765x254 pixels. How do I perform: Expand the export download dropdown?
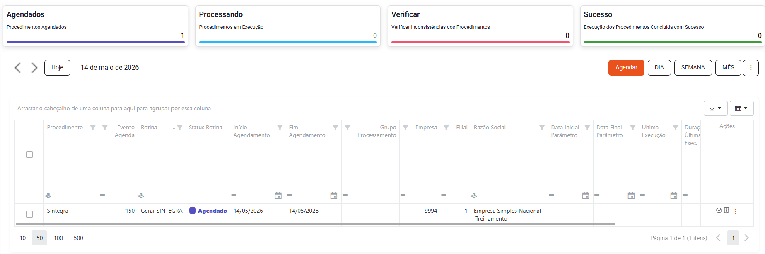(x=715, y=108)
